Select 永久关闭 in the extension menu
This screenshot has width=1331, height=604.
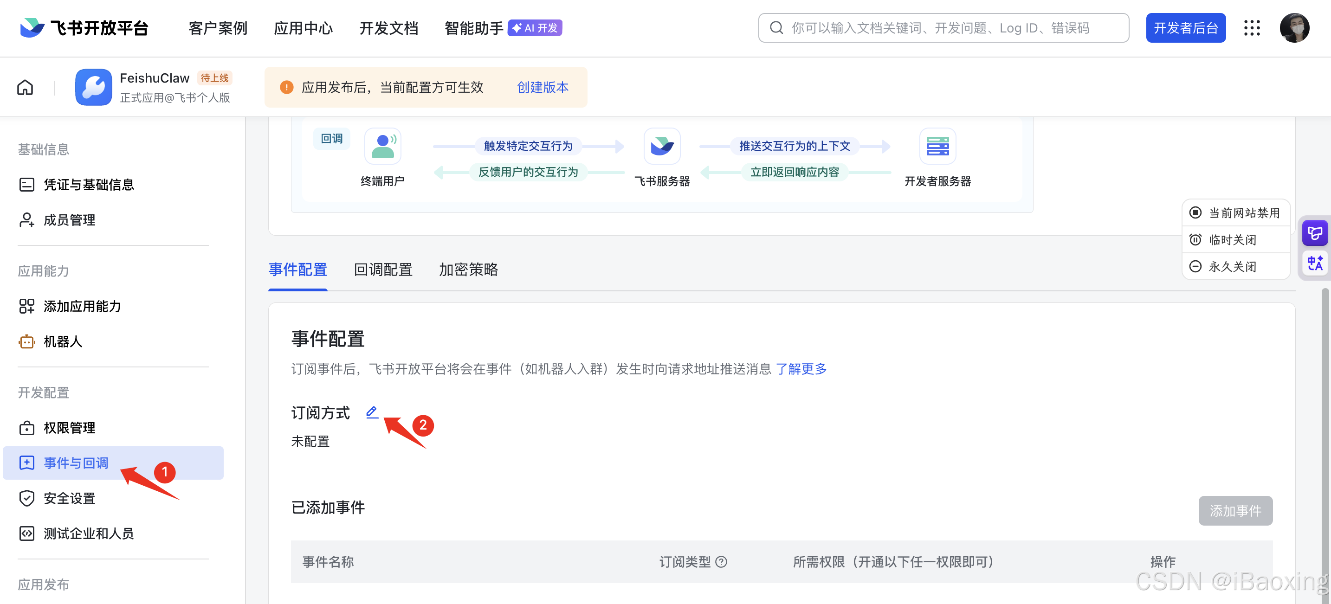point(1235,266)
